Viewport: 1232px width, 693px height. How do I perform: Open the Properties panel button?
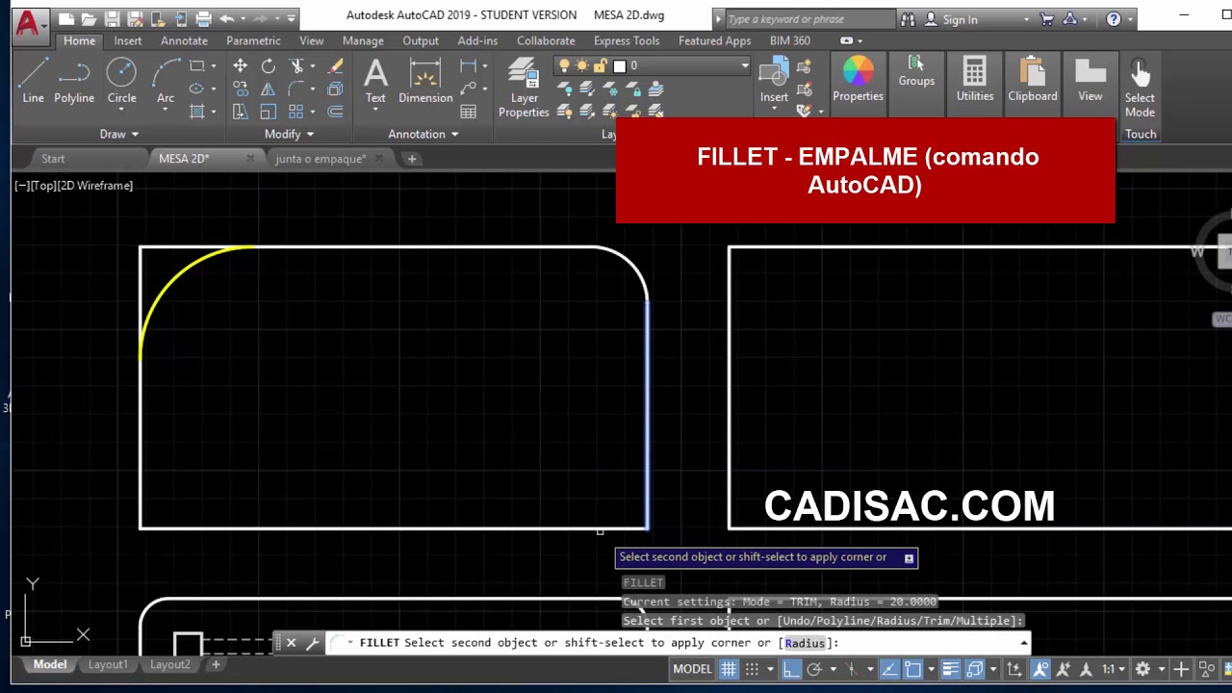point(858,79)
